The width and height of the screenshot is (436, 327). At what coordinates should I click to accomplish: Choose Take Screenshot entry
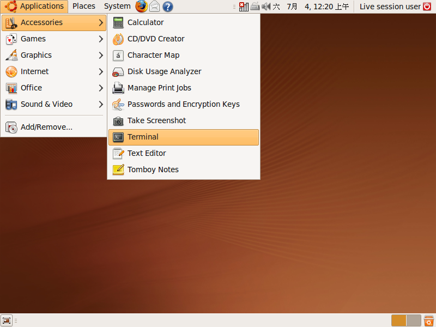coord(184,120)
